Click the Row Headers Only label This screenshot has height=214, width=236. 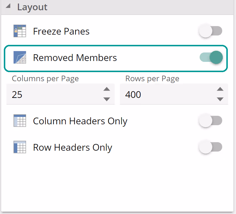[x=72, y=147]
